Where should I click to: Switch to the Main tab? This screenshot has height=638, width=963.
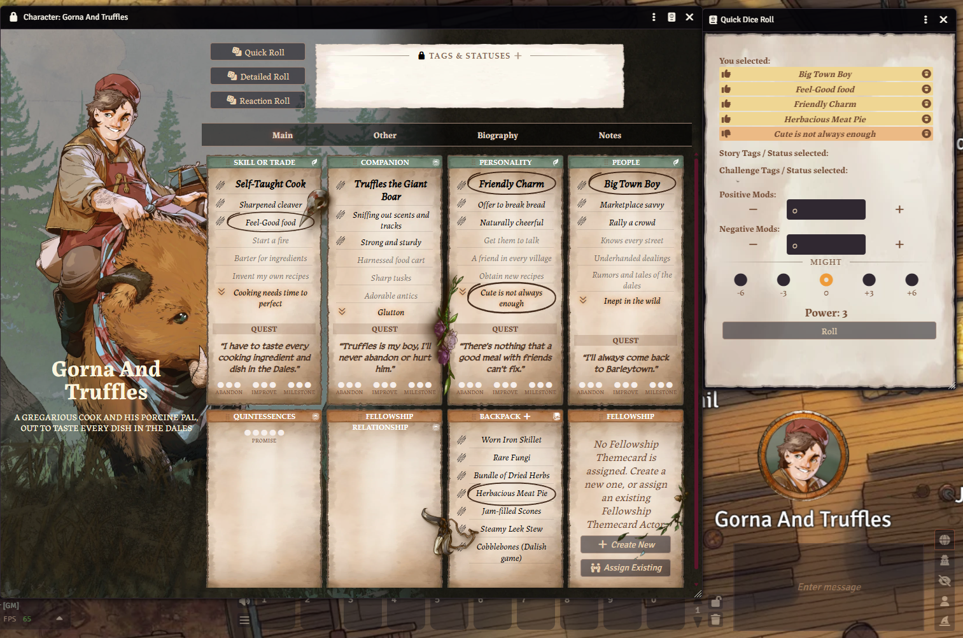[x=283, y=135]
